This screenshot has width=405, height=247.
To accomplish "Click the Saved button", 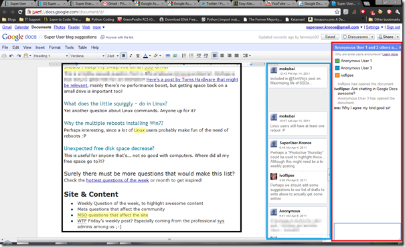I will (330, 37).
